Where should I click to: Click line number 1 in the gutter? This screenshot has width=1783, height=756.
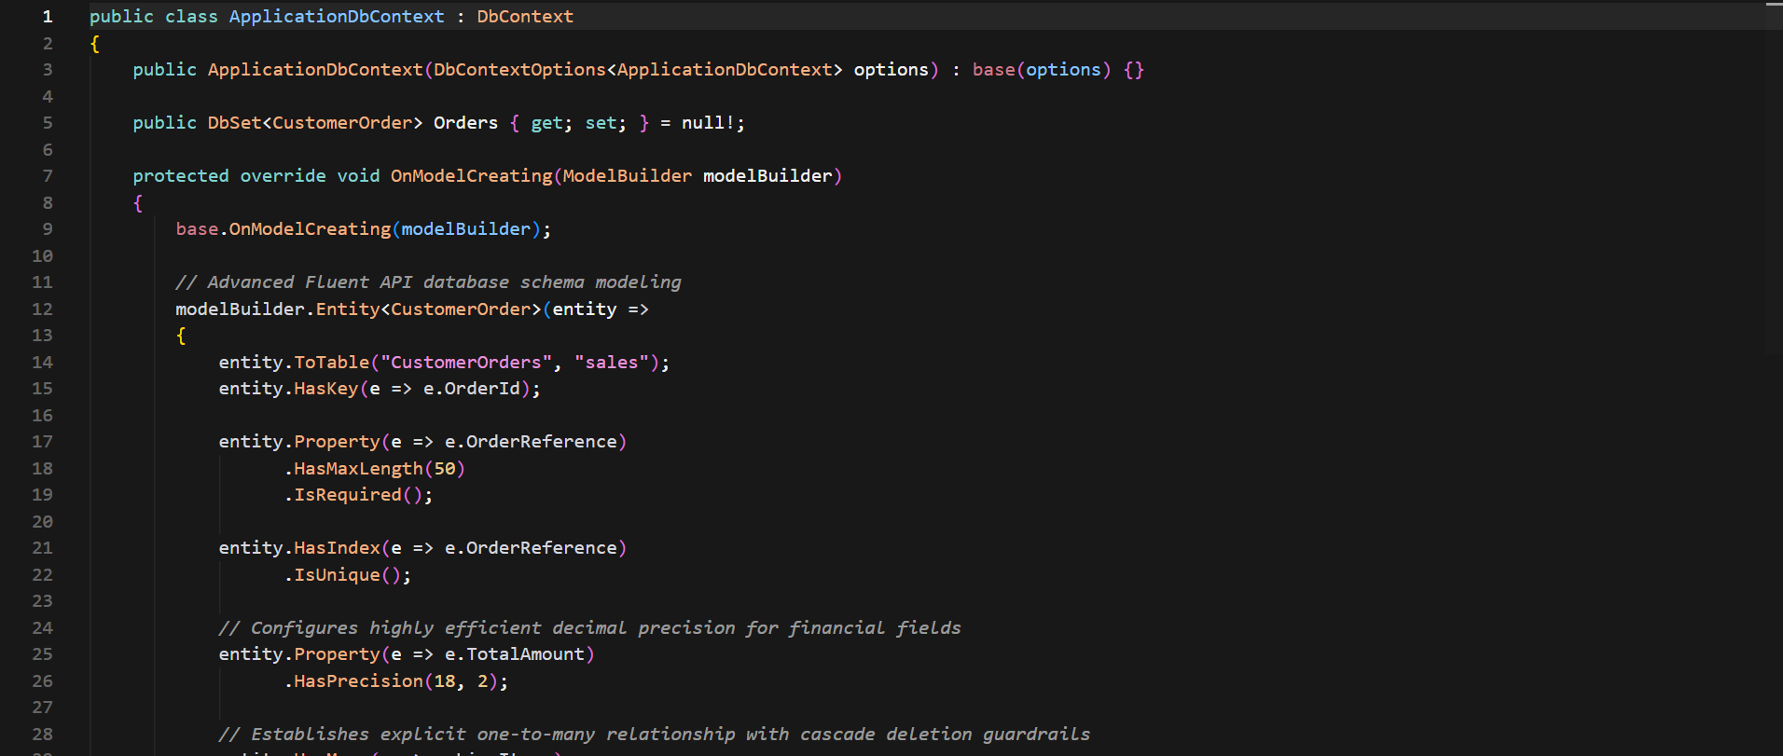click(48, 17)
